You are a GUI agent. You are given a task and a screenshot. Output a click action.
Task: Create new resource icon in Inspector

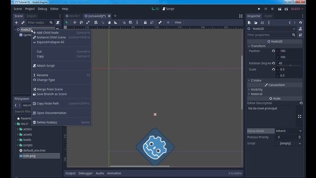pos(249,23)
